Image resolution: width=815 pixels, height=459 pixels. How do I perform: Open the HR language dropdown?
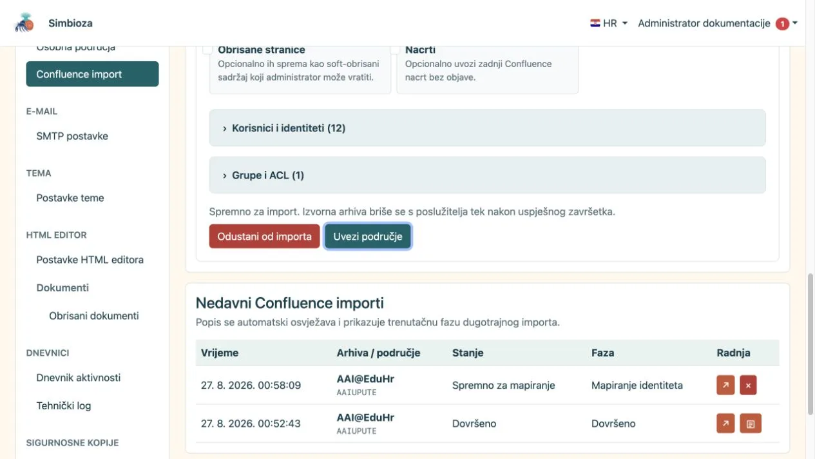click(608, 23)
